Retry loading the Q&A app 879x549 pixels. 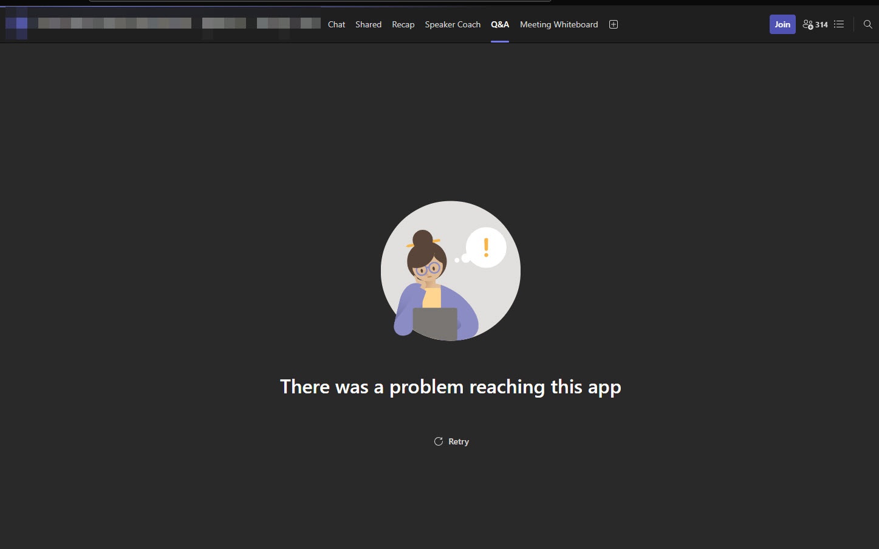(x=459, y=441)
